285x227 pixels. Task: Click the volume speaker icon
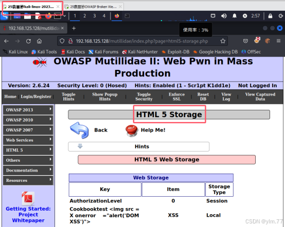coord(224,16)
